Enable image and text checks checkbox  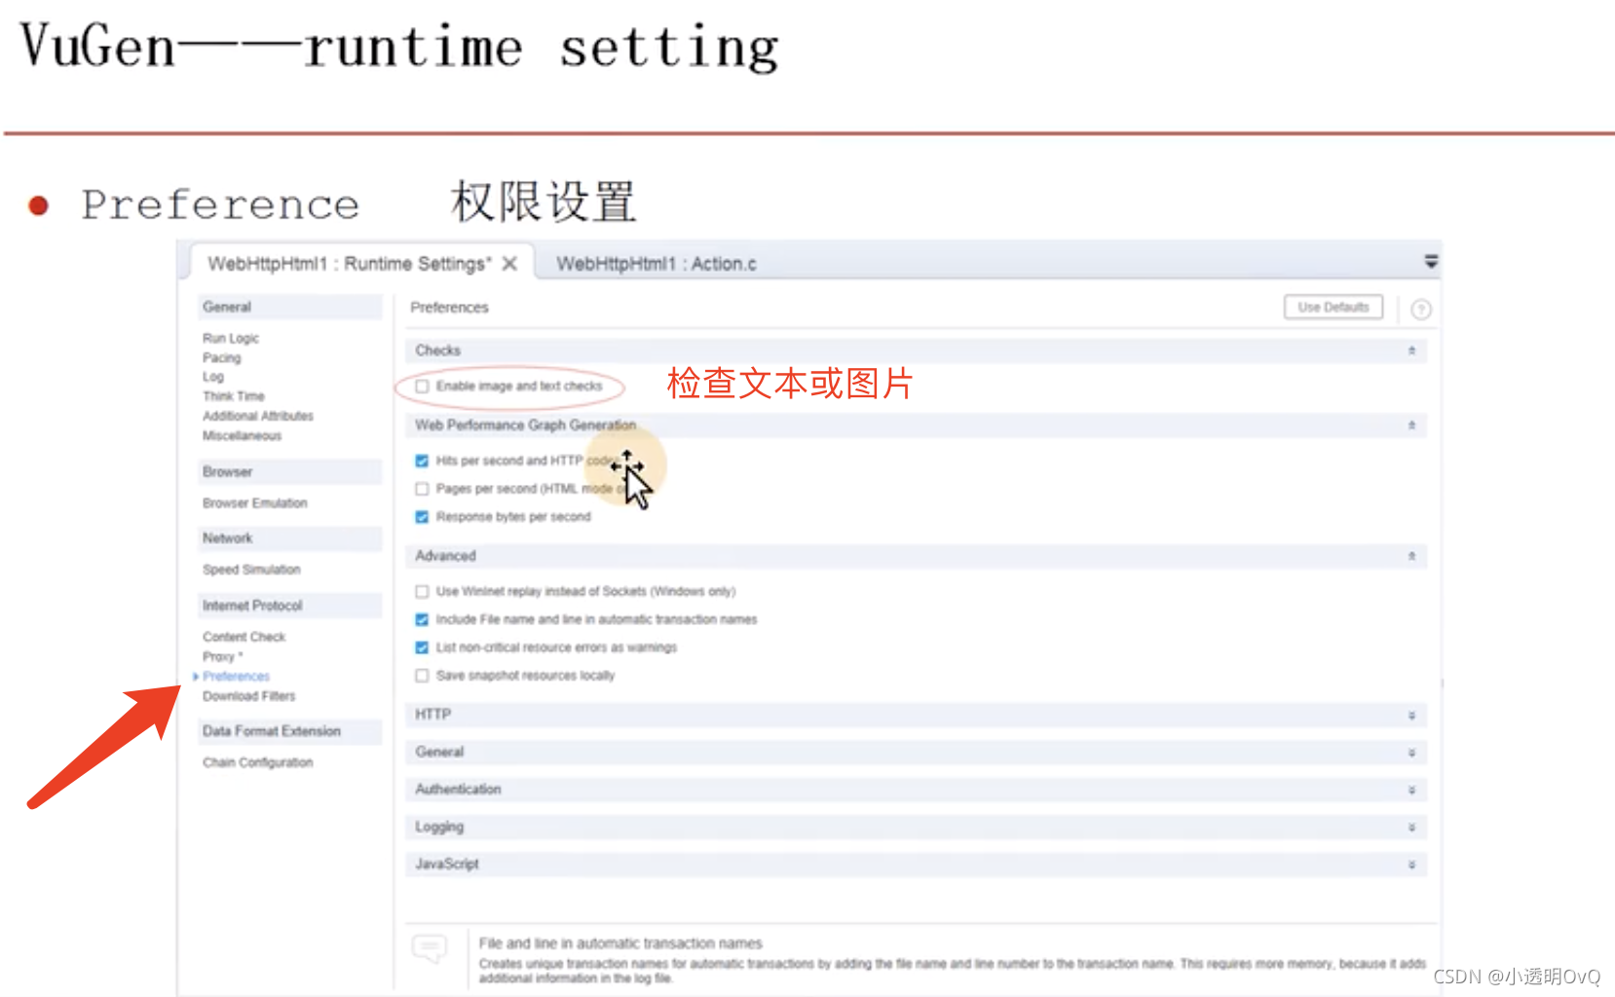point(422,387)
